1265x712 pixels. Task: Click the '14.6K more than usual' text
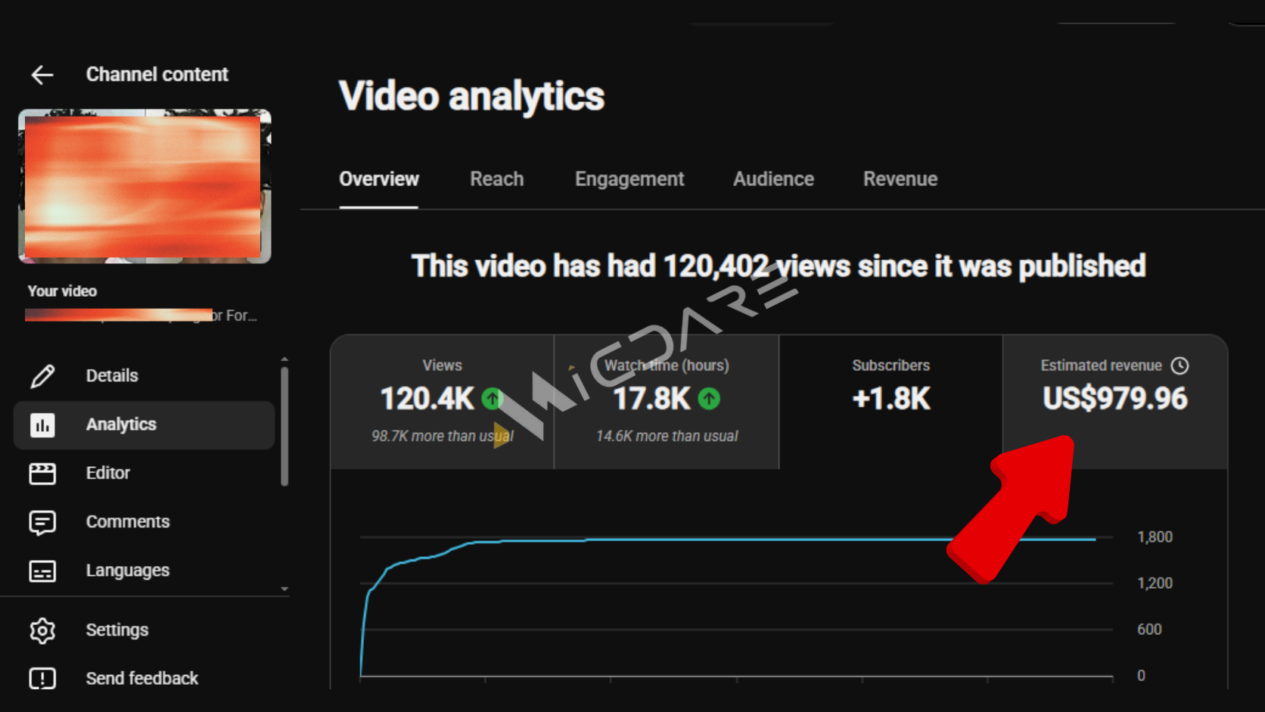(x=667, y=436)
